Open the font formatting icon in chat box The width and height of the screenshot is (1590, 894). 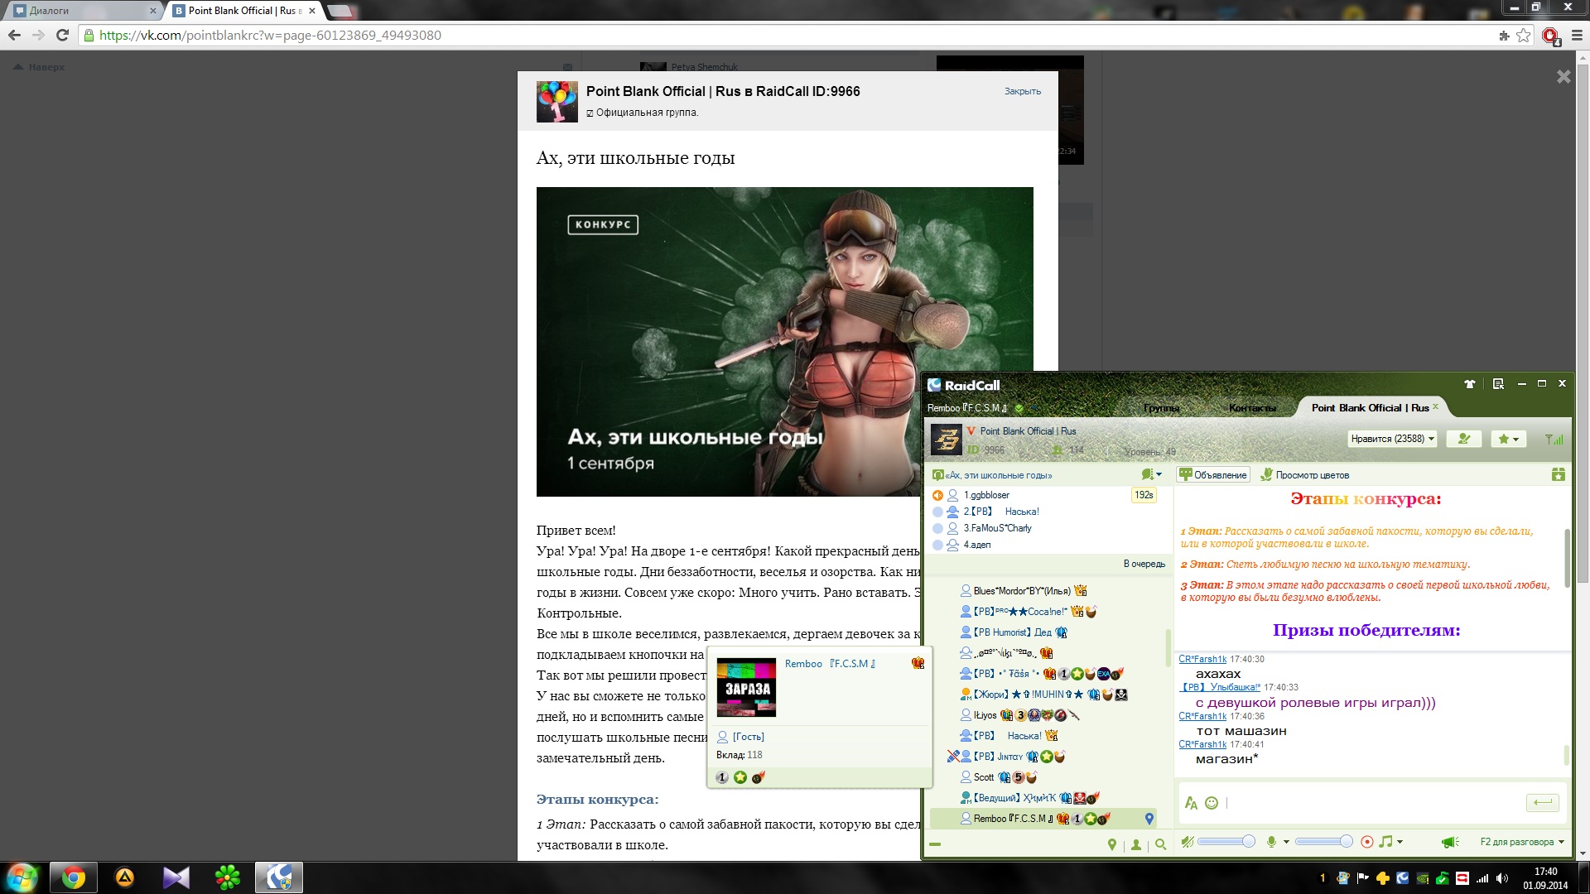tap(1191, 803)
